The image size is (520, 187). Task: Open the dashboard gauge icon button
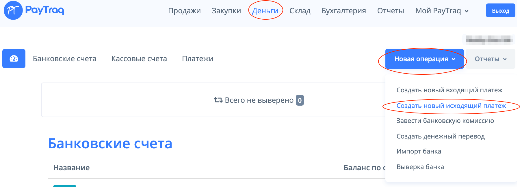(x=14, y=59)
